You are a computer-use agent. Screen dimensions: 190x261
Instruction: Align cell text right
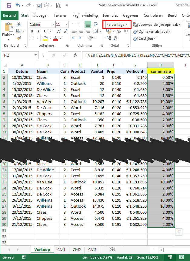point(88,31)
